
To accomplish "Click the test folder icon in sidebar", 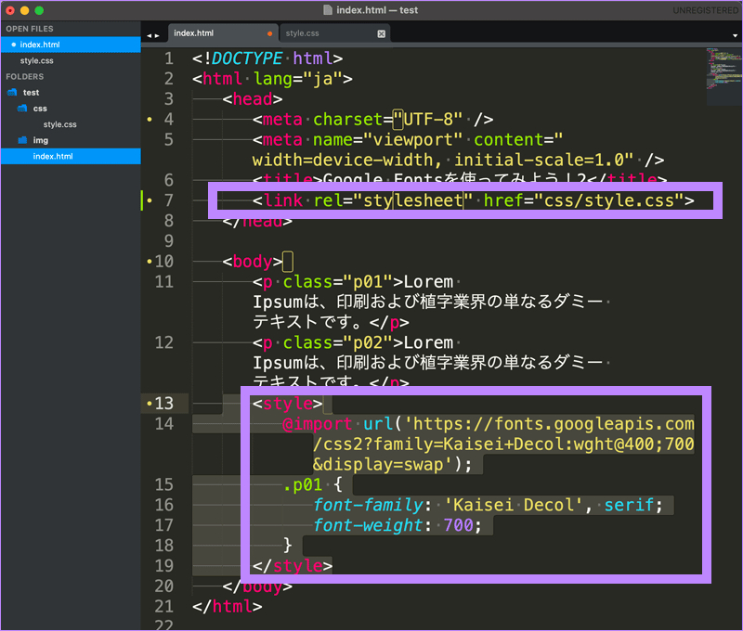I will coord(12,93).
